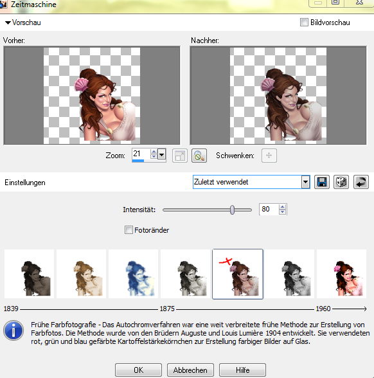
Task: Click the Zeitmaschine app icon in title bar
Action: tap(3, 4)
